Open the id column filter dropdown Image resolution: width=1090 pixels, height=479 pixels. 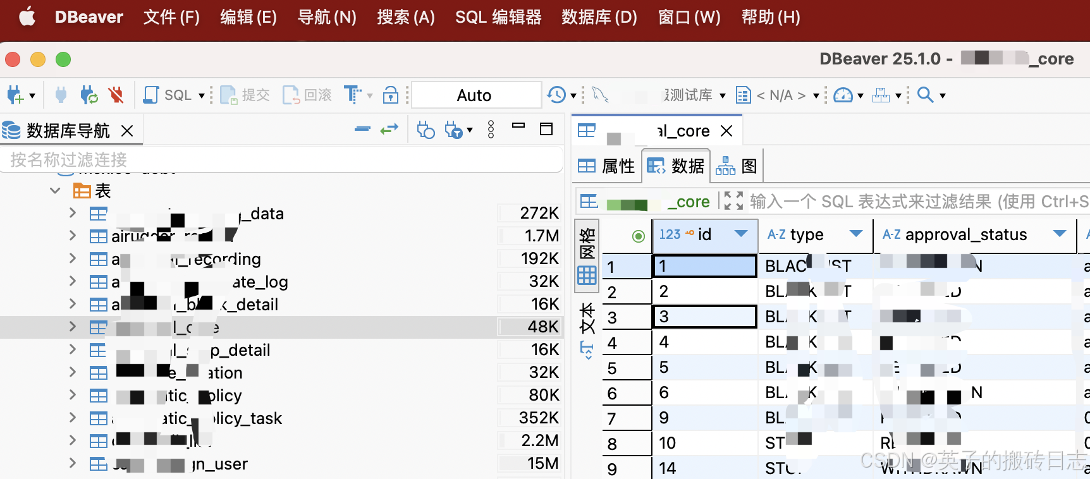[x=741, y=234]
